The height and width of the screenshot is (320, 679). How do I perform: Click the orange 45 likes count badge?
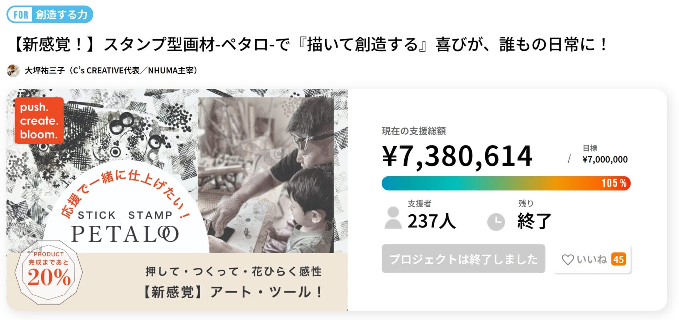point(618,260)
